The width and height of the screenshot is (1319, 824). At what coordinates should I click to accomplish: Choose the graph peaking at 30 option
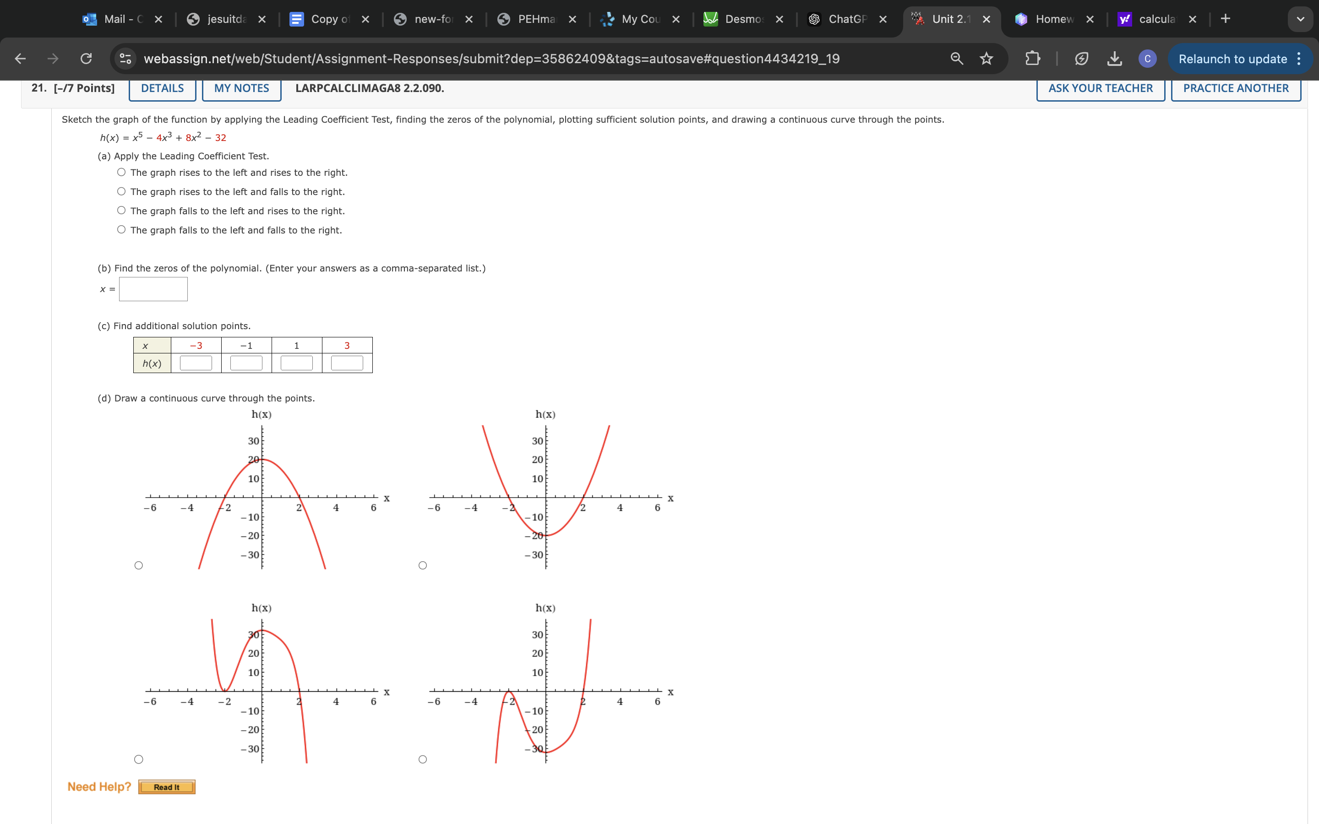coord(138,759)
